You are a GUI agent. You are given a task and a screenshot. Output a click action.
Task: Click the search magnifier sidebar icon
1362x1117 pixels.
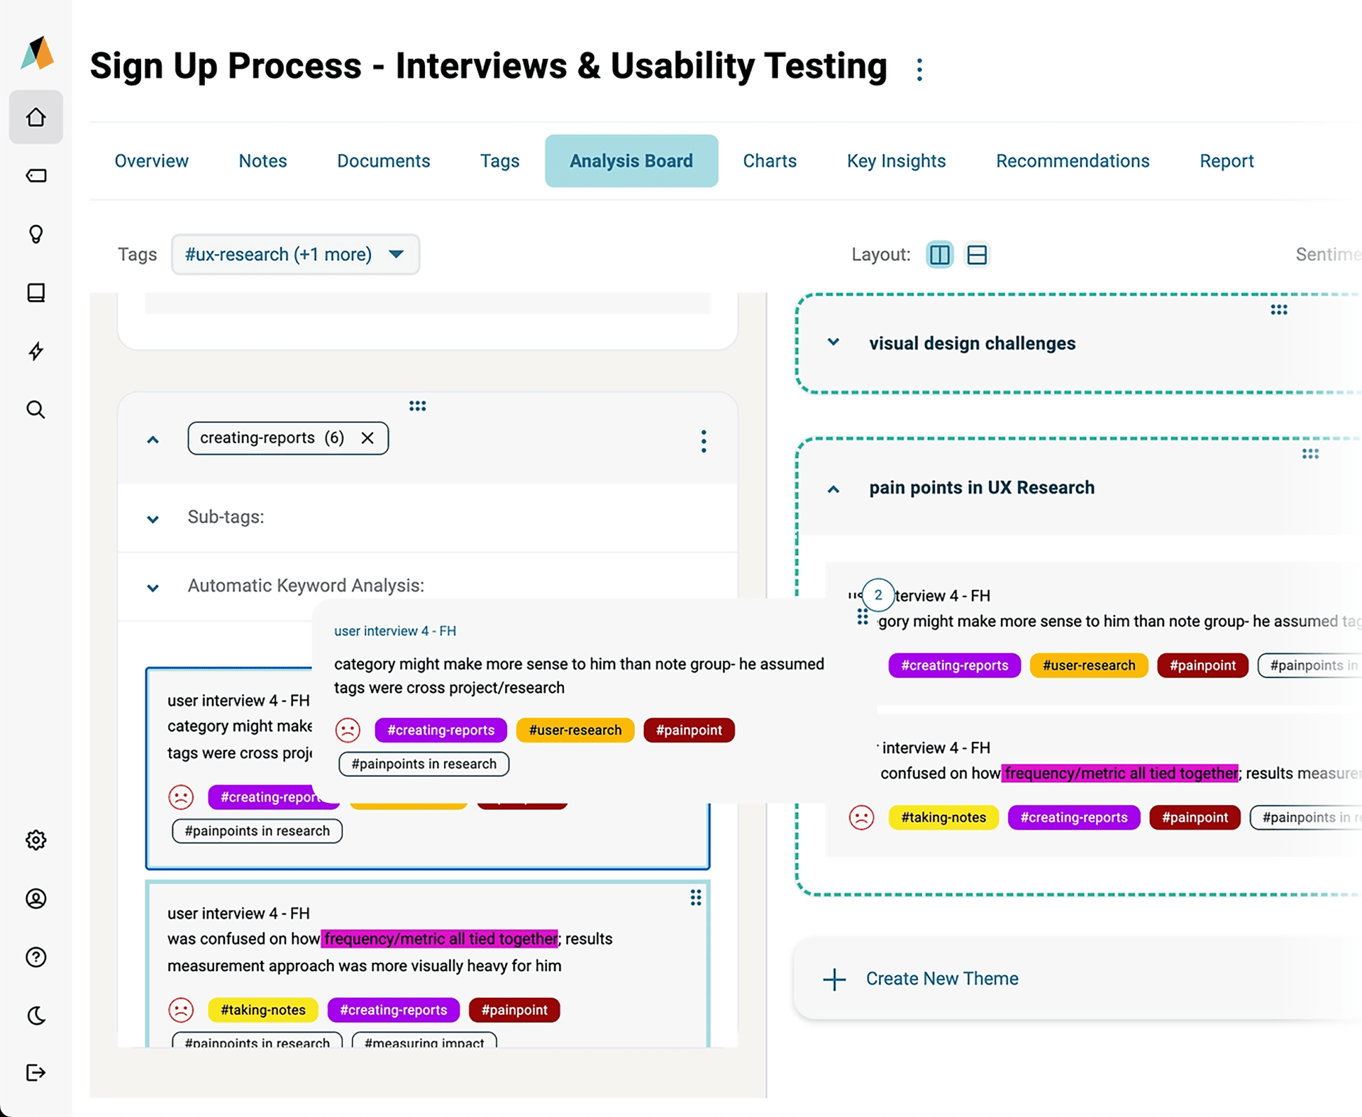(36, 409)
